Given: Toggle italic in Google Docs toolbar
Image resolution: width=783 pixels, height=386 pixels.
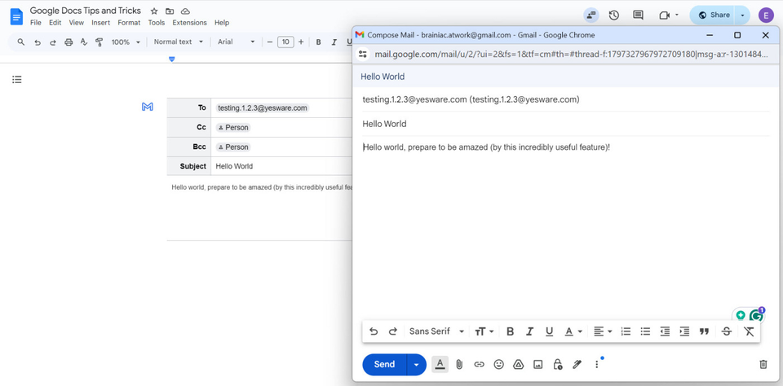Looking at the screenshot, I should (x=334, y=42).
